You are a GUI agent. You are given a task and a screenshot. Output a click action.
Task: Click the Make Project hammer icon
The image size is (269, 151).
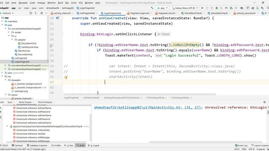coord(152,8)
